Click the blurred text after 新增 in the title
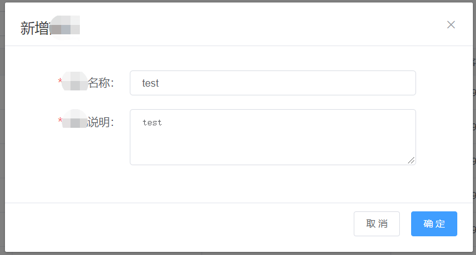This screenshot has width=476, height=255. [65, 28]
